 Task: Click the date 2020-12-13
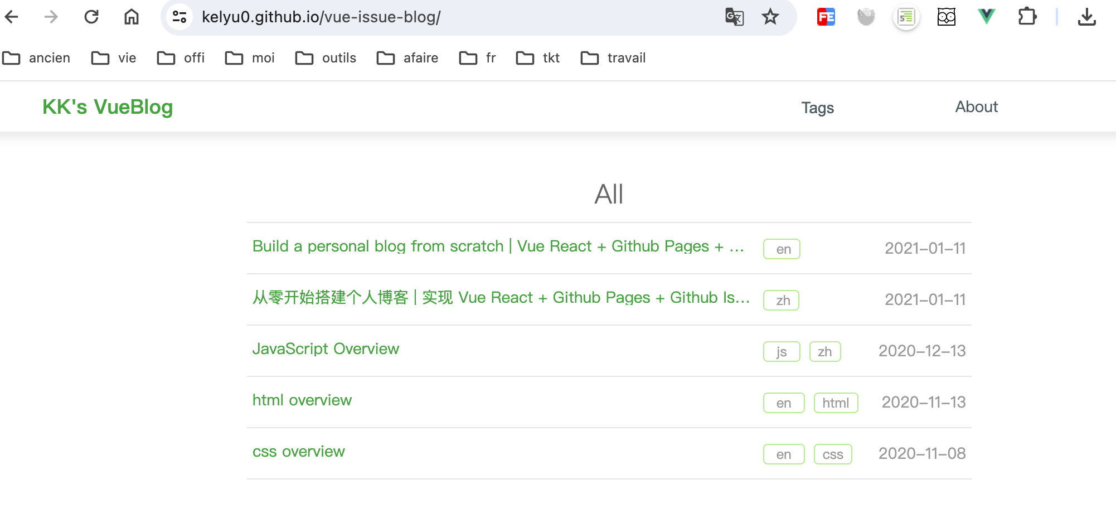coord(922,351)
